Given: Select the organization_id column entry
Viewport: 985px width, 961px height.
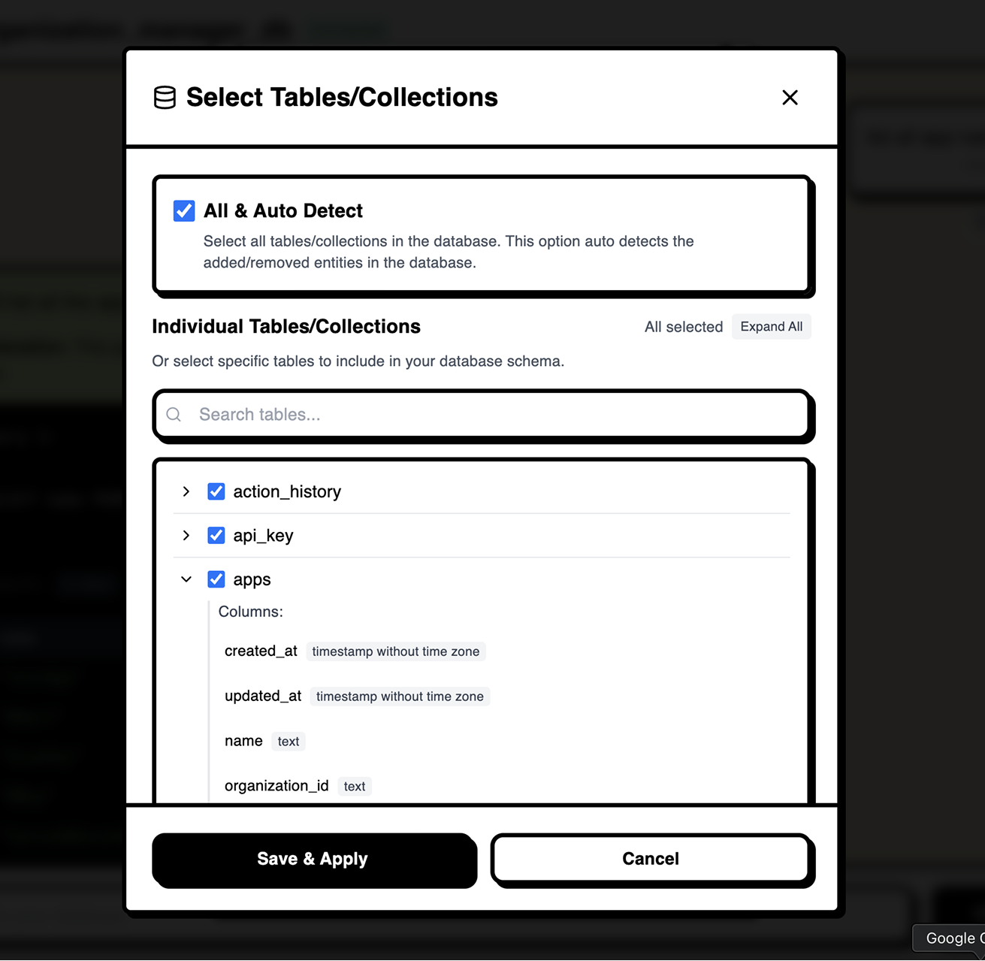Looking at the screenshot, I should (x=276, y=785).
